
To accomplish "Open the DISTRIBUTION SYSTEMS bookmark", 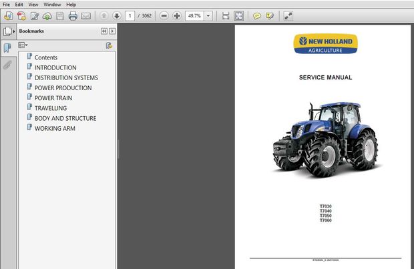I will pos(66,77).
